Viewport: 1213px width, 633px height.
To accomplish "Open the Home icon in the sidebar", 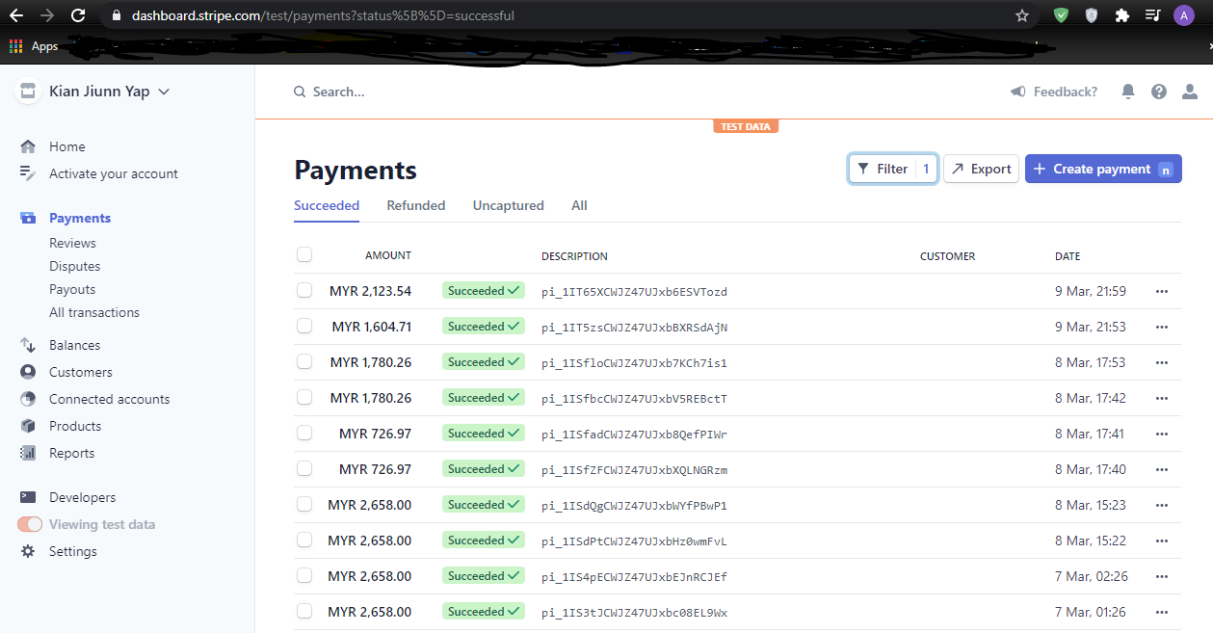I will (28, 145).
